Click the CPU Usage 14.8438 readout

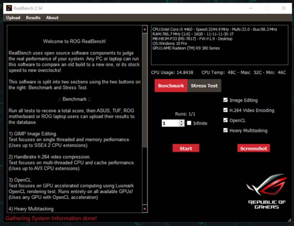[x=172, y=72]
